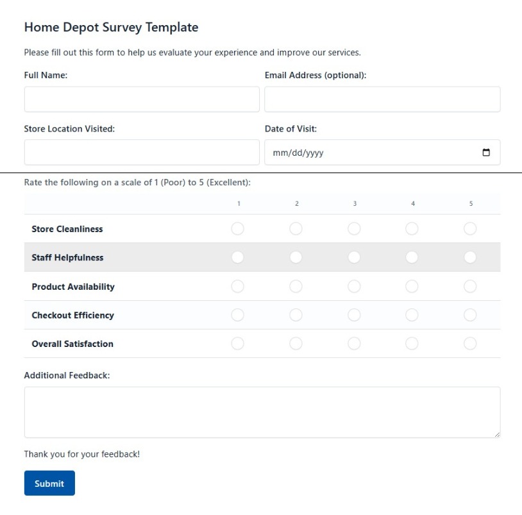Rate Product Availability as 4

point(412,286)
